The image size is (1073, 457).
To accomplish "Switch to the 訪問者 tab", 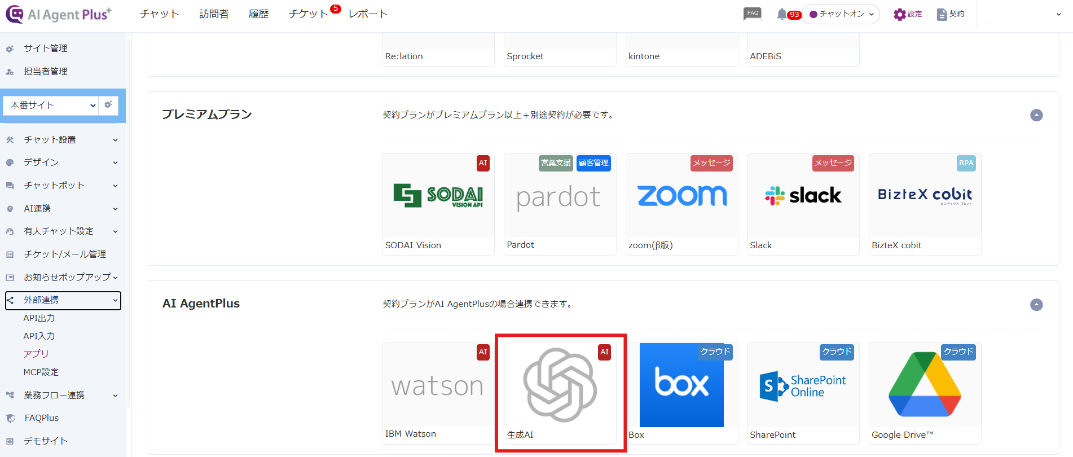I will click(x=214, y=14).
